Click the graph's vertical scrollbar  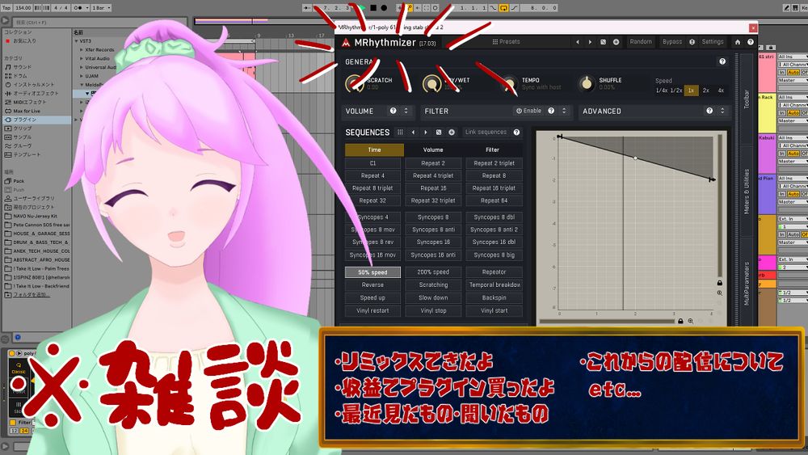(x=720, y=205)
